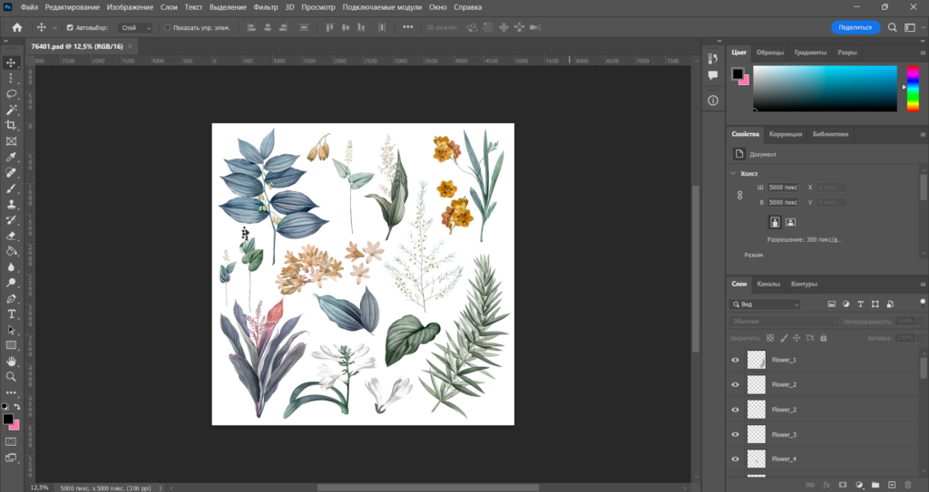Select the Lasso tool
The height and width of the screenshot is (492, 929).
(12, 93)
